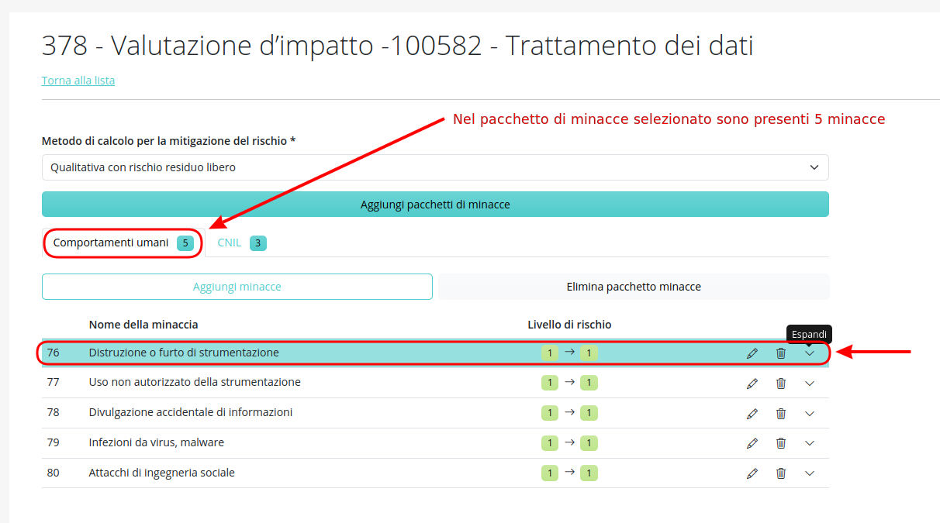This screenshot has height=523, width=940.
Task: Open the Metodo di calcolo dropdown
Action: click(x=435, y=167)
